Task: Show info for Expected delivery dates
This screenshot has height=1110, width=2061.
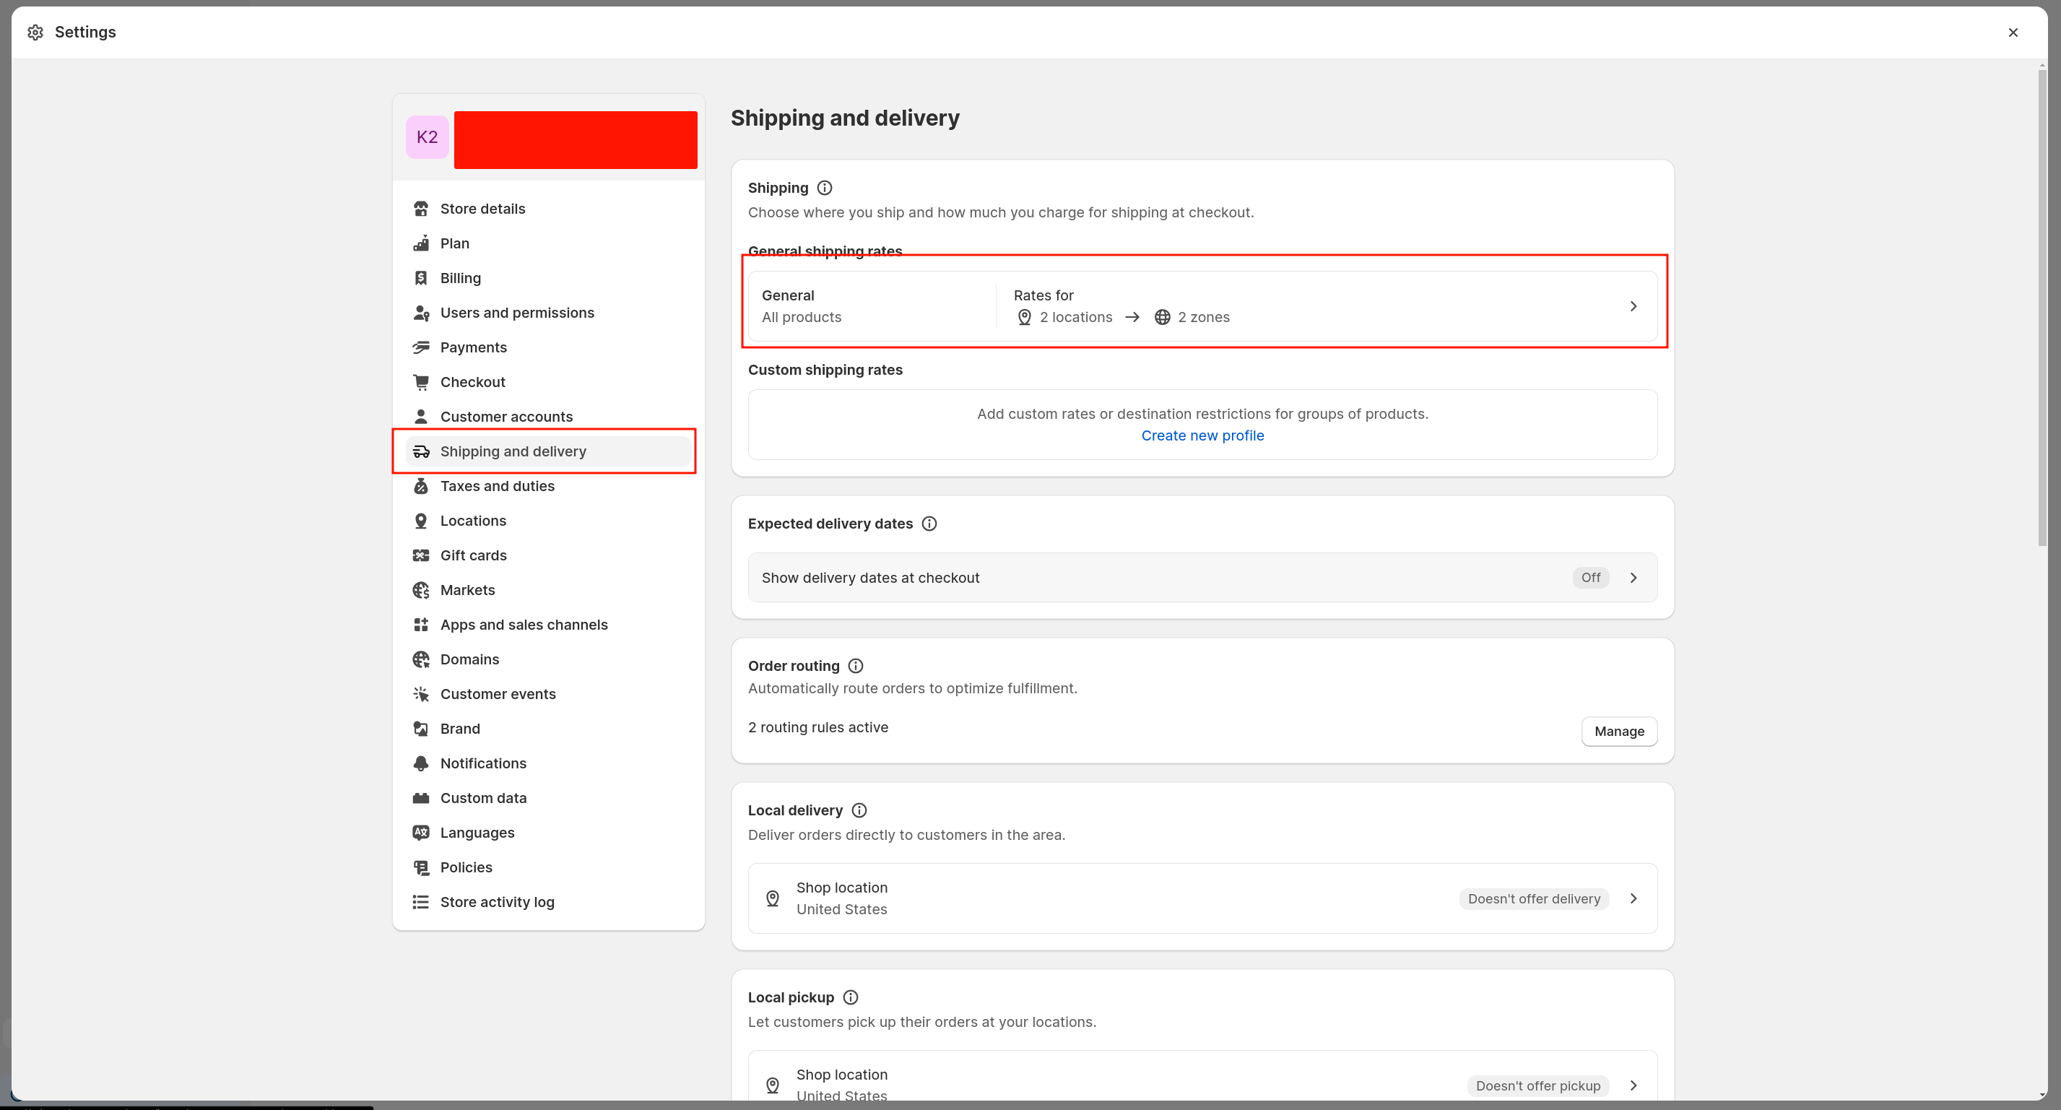Action: coord(929,524)
